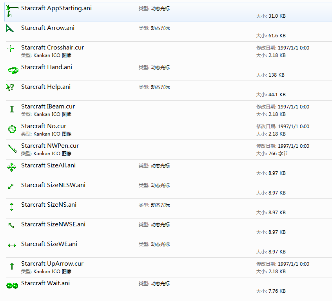Screen dimensions: 332x301
Task: Select the Starcraft Hand cursor icon
Action: pos(13,70)
